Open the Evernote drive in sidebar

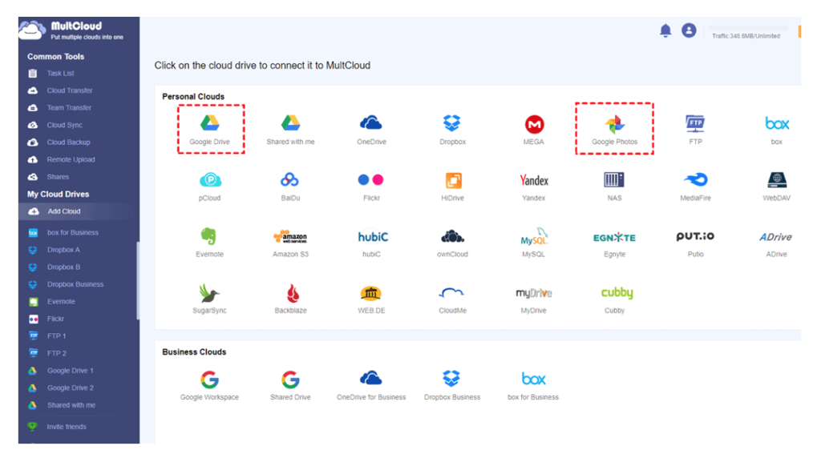point(61,302)
